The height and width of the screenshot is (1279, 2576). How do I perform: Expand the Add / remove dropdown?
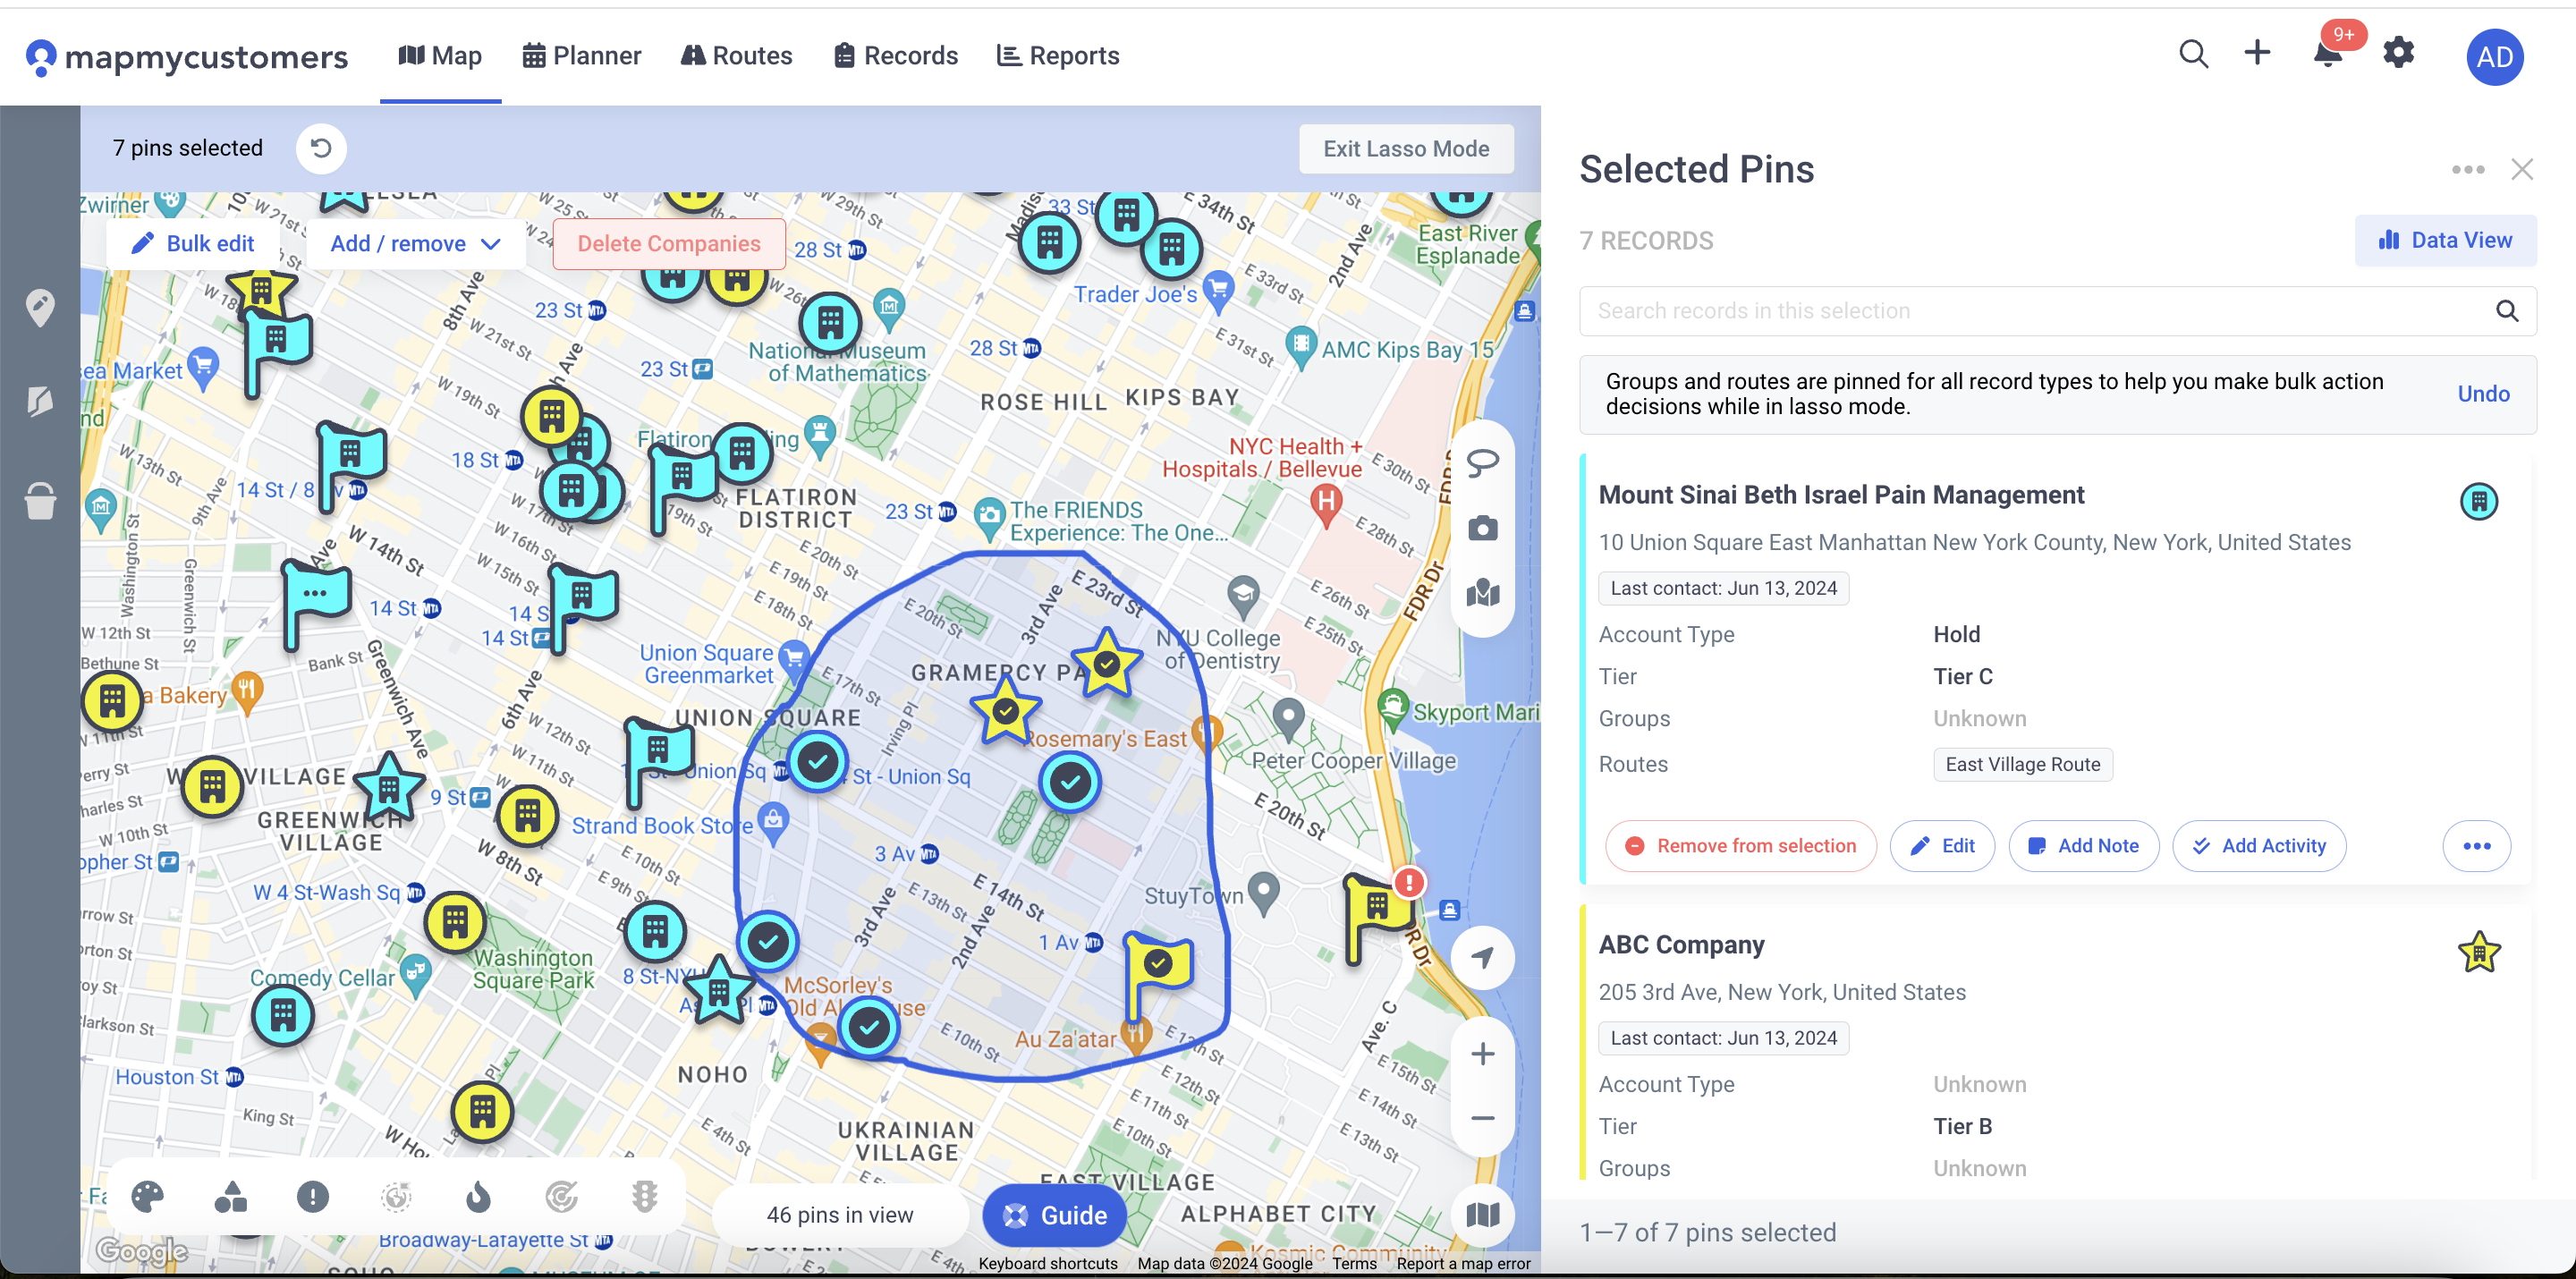415,243
